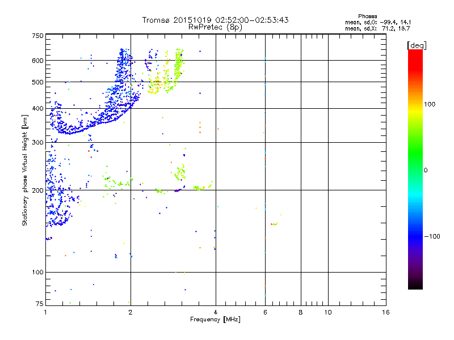Click the '75' y-axis tick label
This screenshot has width=454, height=340.
pos(40,304)
